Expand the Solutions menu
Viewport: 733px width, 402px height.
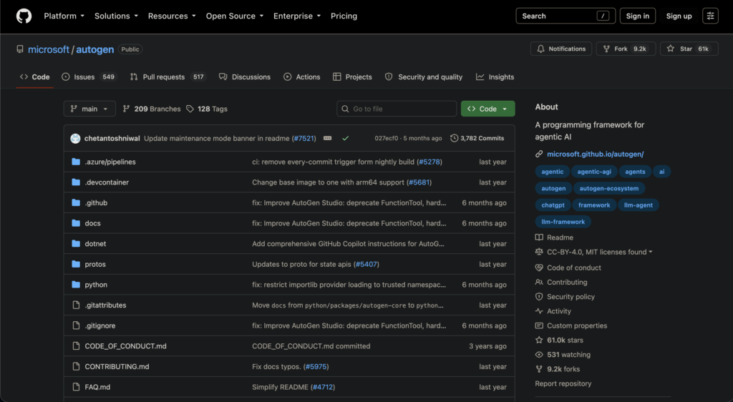[x=116, y=16]
